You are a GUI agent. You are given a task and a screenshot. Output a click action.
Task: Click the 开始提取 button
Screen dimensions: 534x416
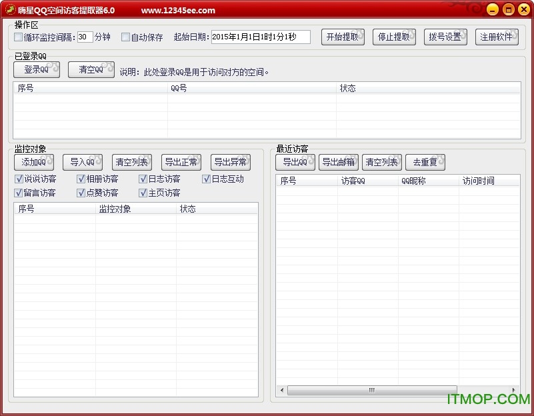(343, 37)
